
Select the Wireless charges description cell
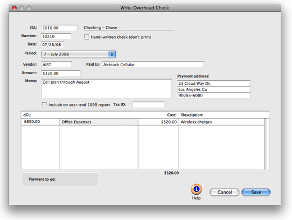tap(221, 122)
